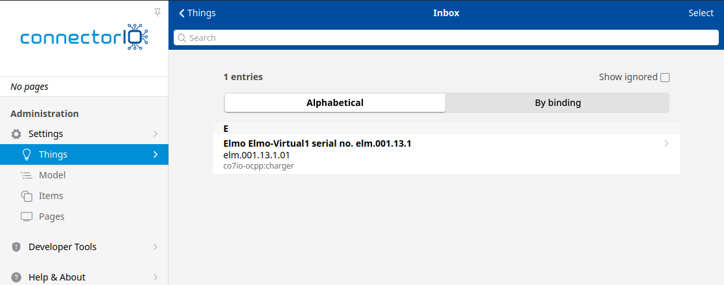724x285 pixels.
Task: Expand the Help & About chevron
Action: click(155, 277)
